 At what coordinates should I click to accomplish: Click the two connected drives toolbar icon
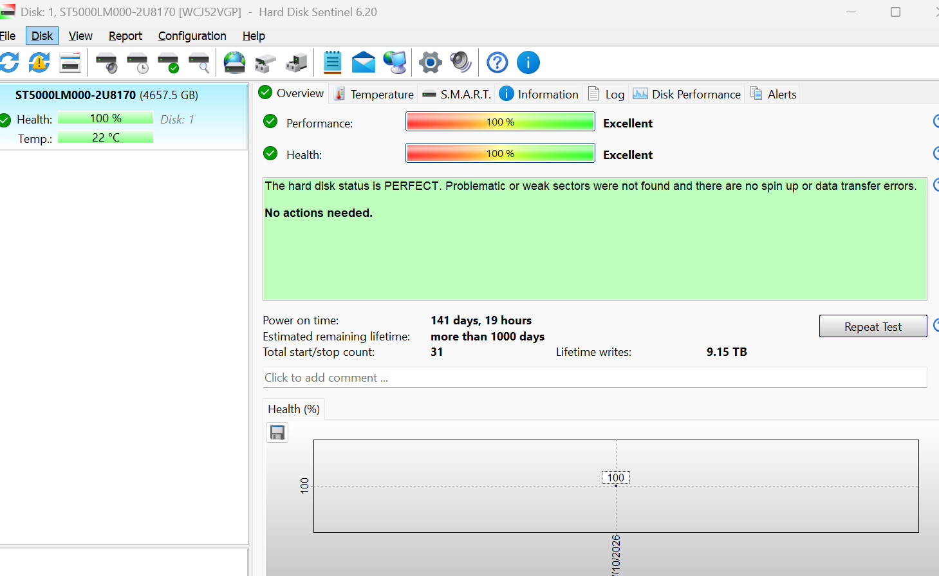[x=265, y=63]
